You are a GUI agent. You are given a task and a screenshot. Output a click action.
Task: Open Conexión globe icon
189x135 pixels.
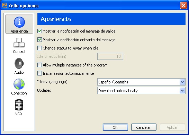click(19, 84)
